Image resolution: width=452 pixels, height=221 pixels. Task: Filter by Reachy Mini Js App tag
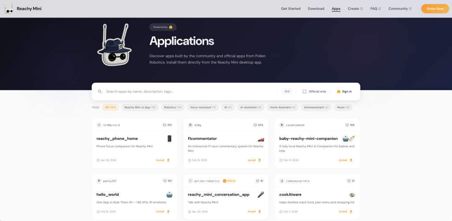(140, 107)
